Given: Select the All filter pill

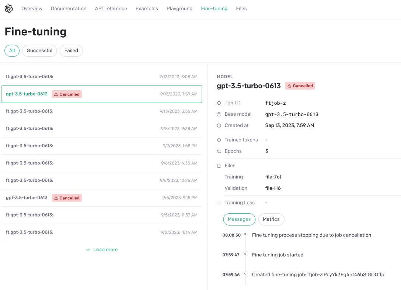Looking at the screenshot, I should (x=12, y=50).
